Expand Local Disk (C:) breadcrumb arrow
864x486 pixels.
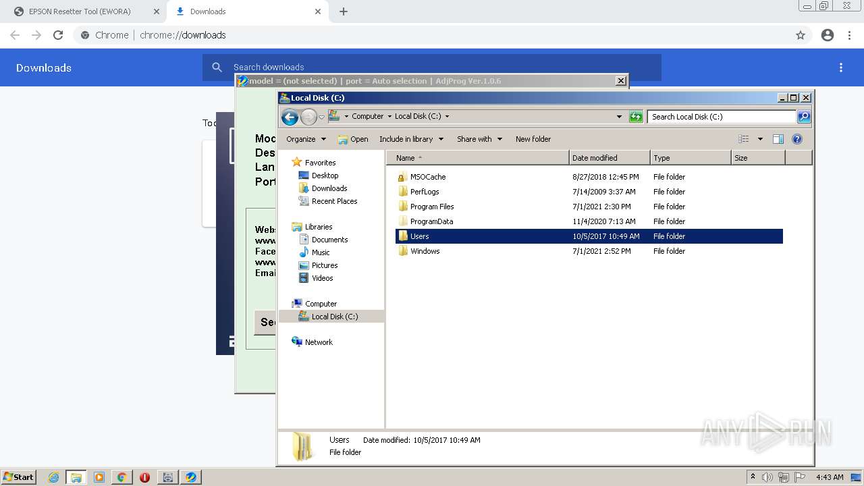pos(447,116)
